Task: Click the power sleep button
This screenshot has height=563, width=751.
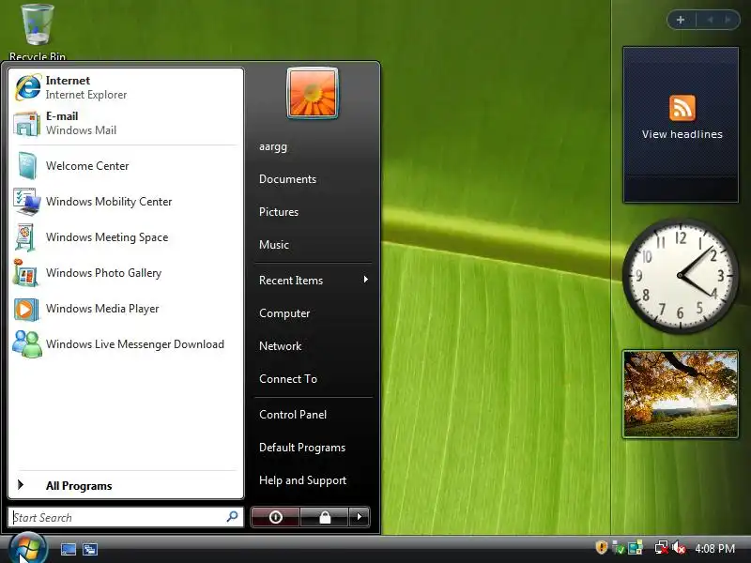Action: click(x=275, y=517)
